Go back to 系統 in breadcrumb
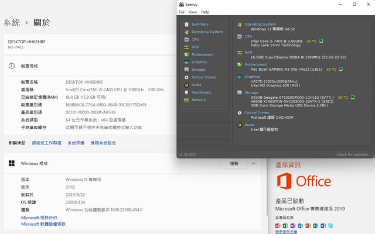375x234 pixels. point(12,22)
